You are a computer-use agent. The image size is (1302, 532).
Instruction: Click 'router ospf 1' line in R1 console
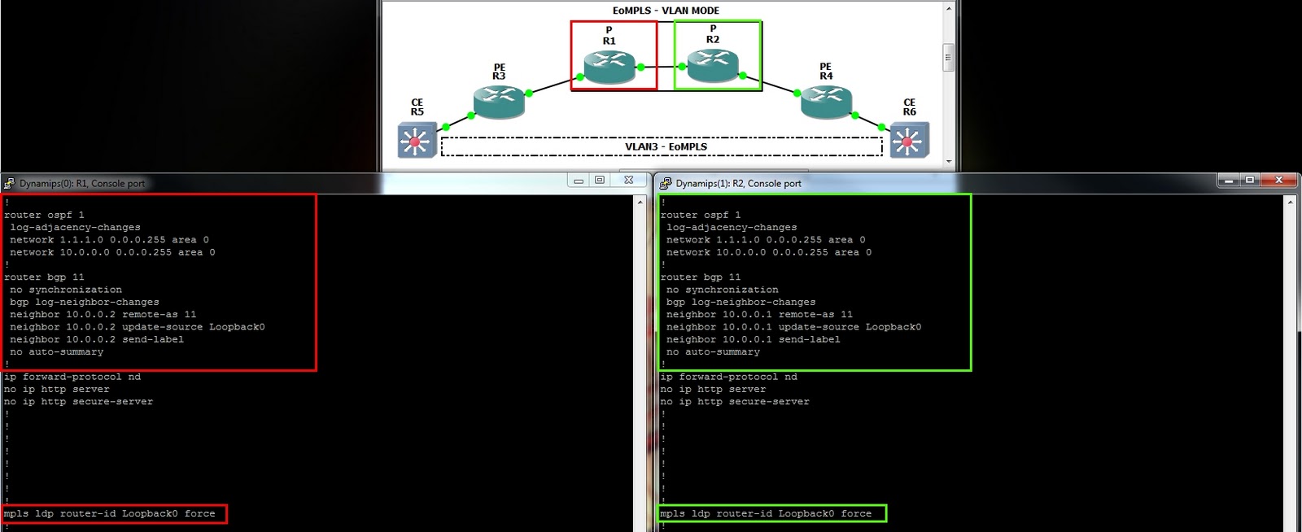pyautogui.click(x=44, y=215)
